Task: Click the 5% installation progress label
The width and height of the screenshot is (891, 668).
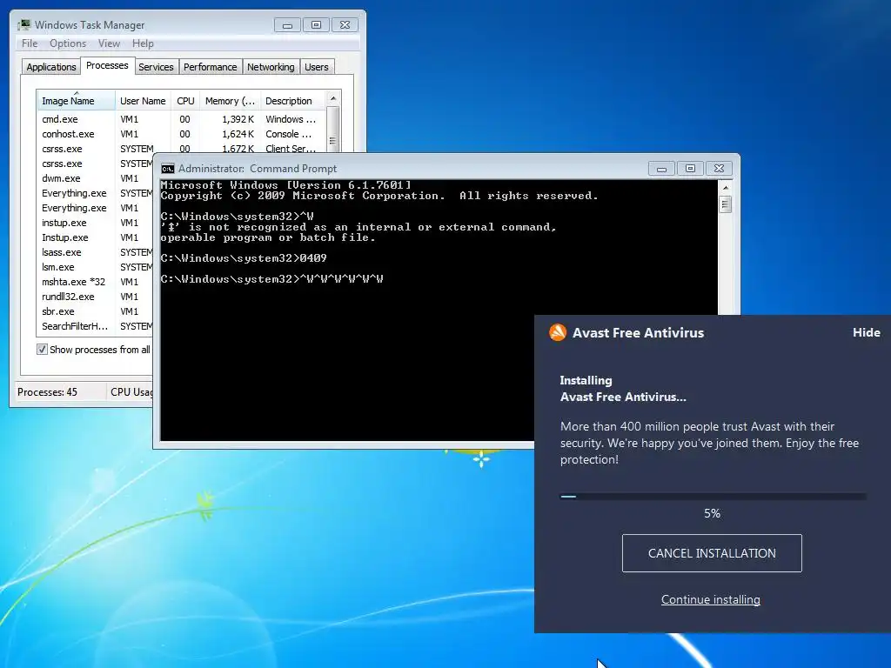Action: (712, 513)
